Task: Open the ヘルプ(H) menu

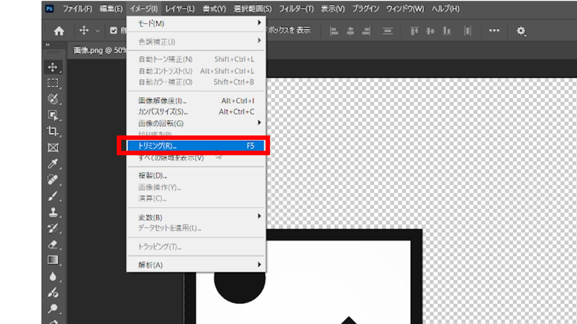Action: (x=445, y=9)
